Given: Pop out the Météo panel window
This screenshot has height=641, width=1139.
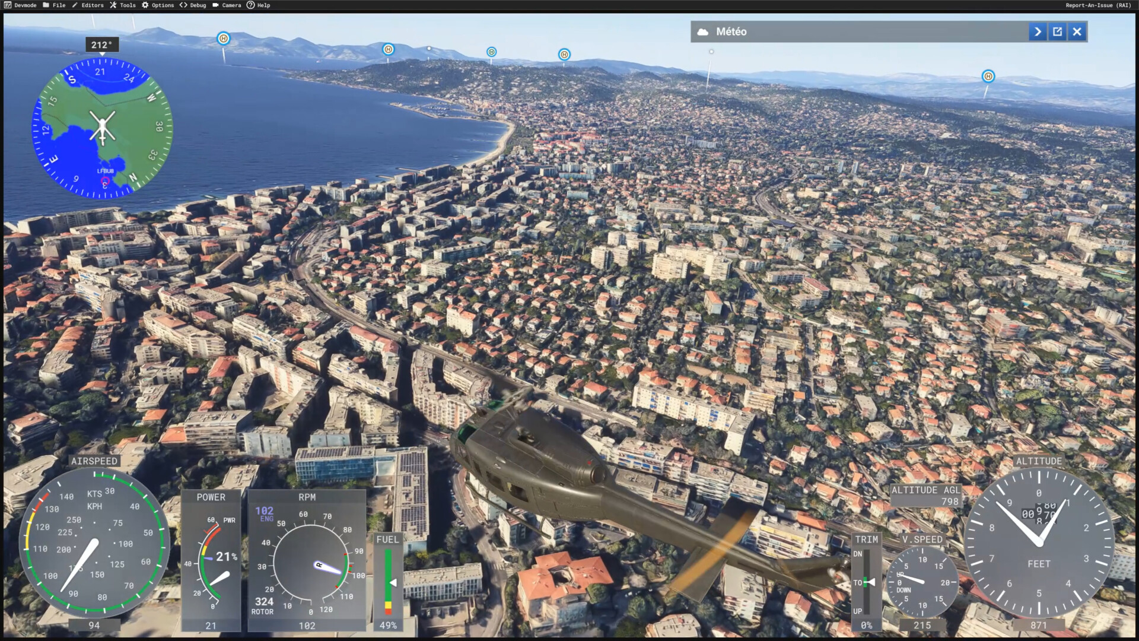Looking at the screenshot, I should (x=1057, y=32).
